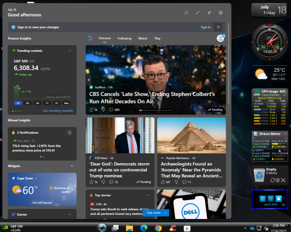291x232 pixels.
Task: Open Trending markets more options menu
Action: [70, 51]
